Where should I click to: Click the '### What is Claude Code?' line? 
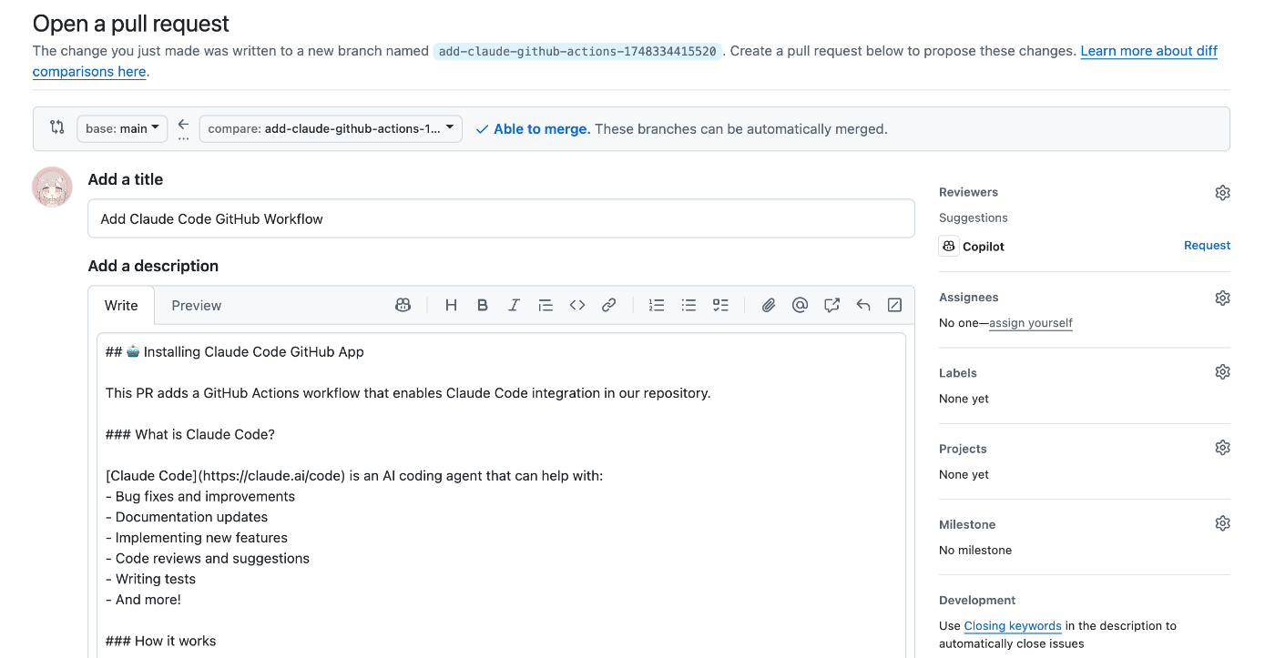click(190, 434)
